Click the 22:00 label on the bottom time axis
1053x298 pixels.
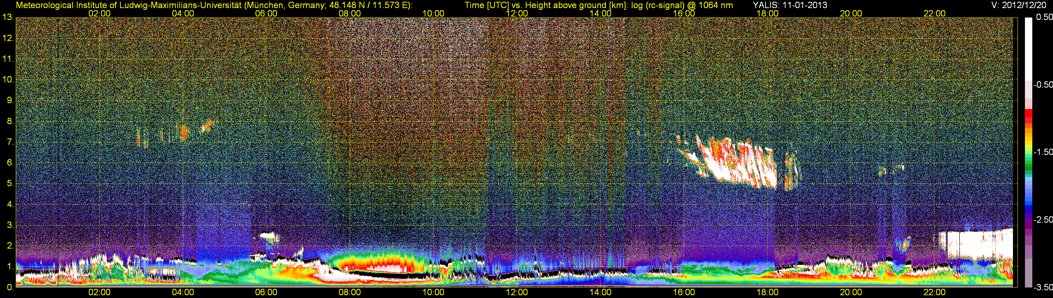[x=934, y=292]
